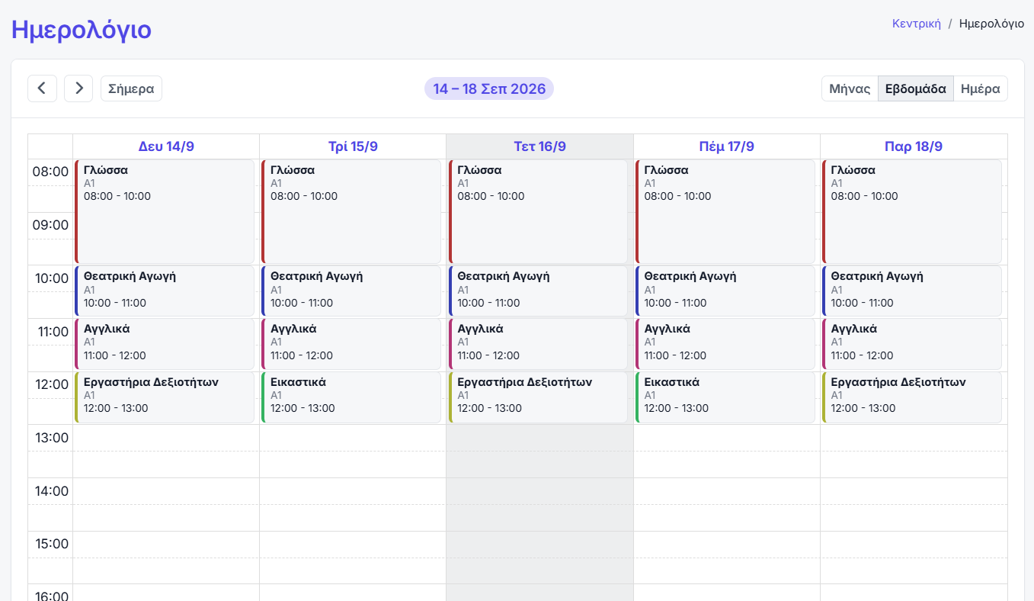Open Monday's Γλώσσα 08:00 event
Screen dimensions: 1034x601
[165, 212]
